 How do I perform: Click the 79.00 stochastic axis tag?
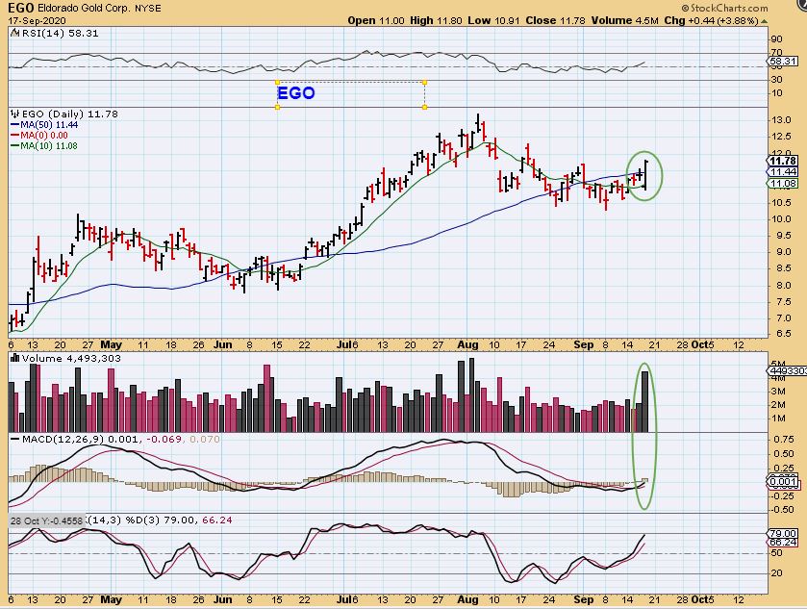click(x=783, y=533)
